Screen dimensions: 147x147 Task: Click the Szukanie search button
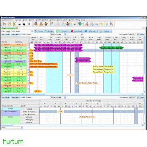point(105,31)
